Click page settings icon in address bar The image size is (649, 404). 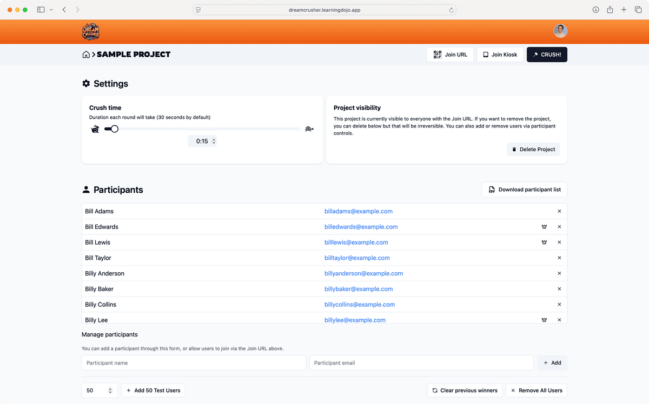198,10
